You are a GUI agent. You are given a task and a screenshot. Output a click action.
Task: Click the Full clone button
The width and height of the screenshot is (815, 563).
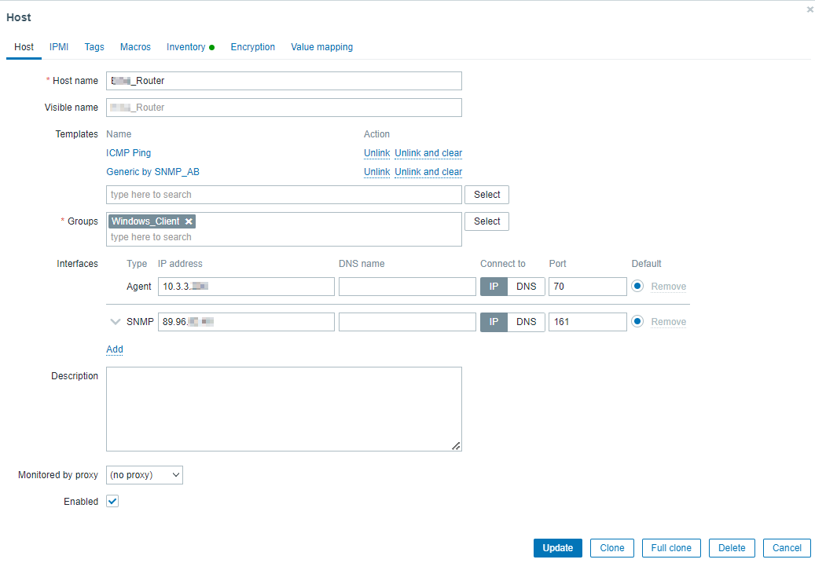click(671, 548)
